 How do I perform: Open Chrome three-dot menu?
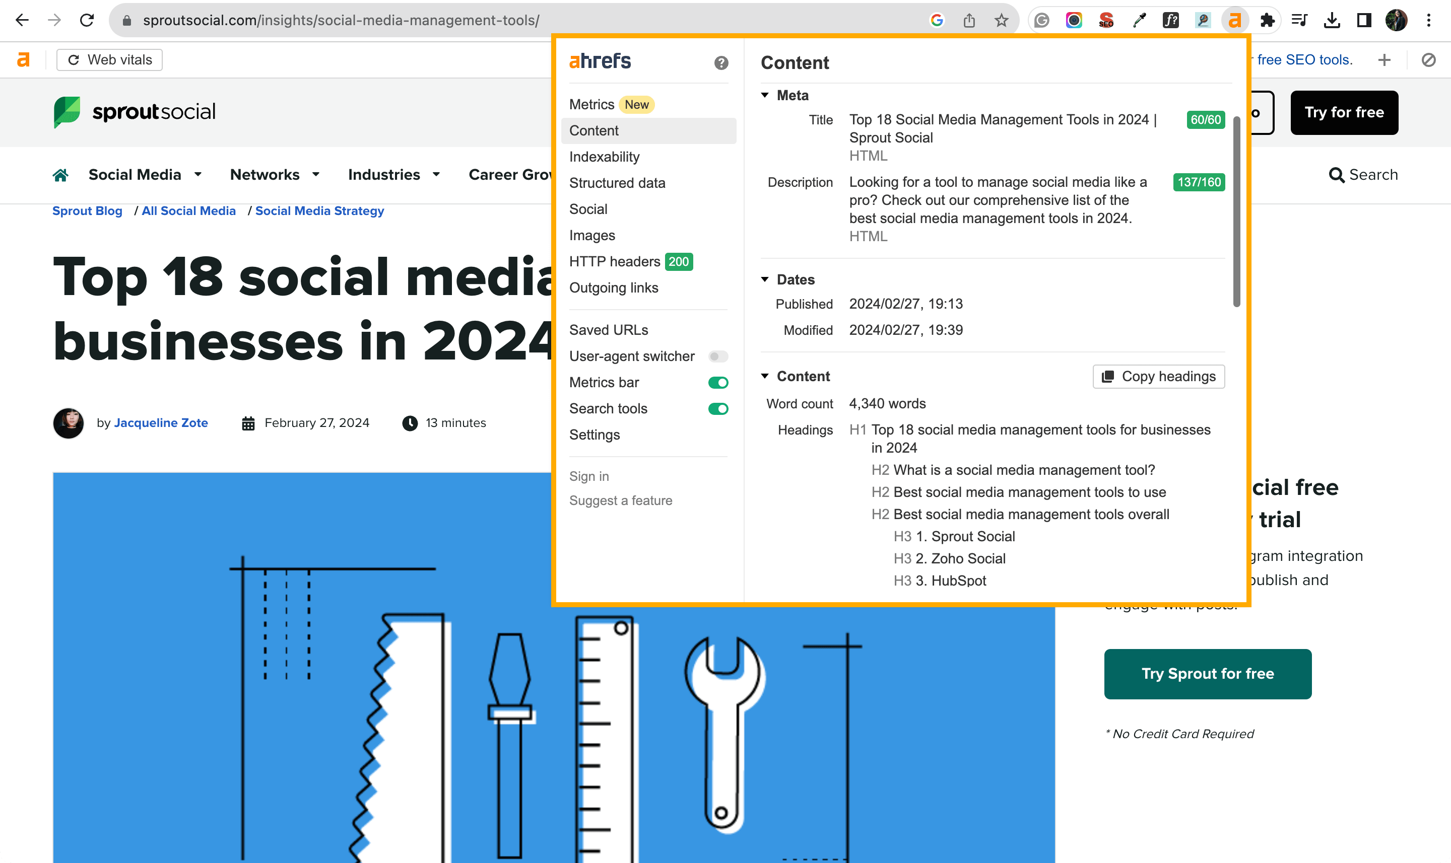click(1428, 20)
